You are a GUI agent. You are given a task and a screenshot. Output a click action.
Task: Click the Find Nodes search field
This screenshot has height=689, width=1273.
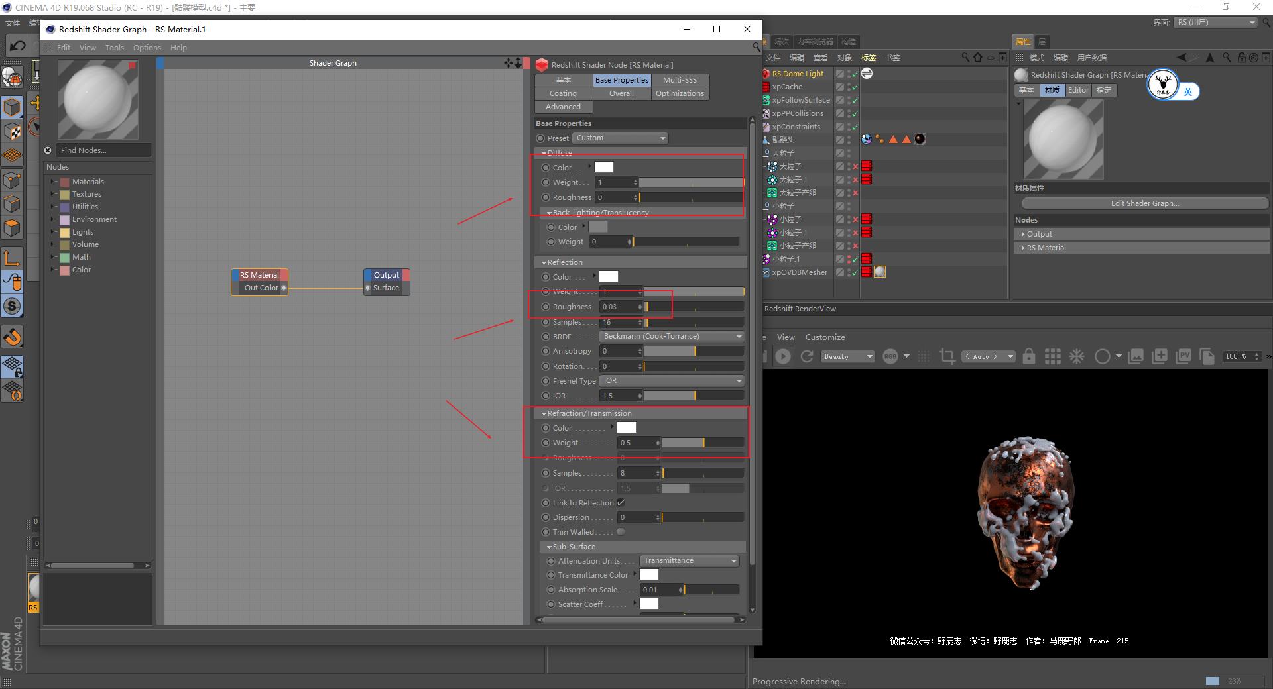tap(103, 150)
